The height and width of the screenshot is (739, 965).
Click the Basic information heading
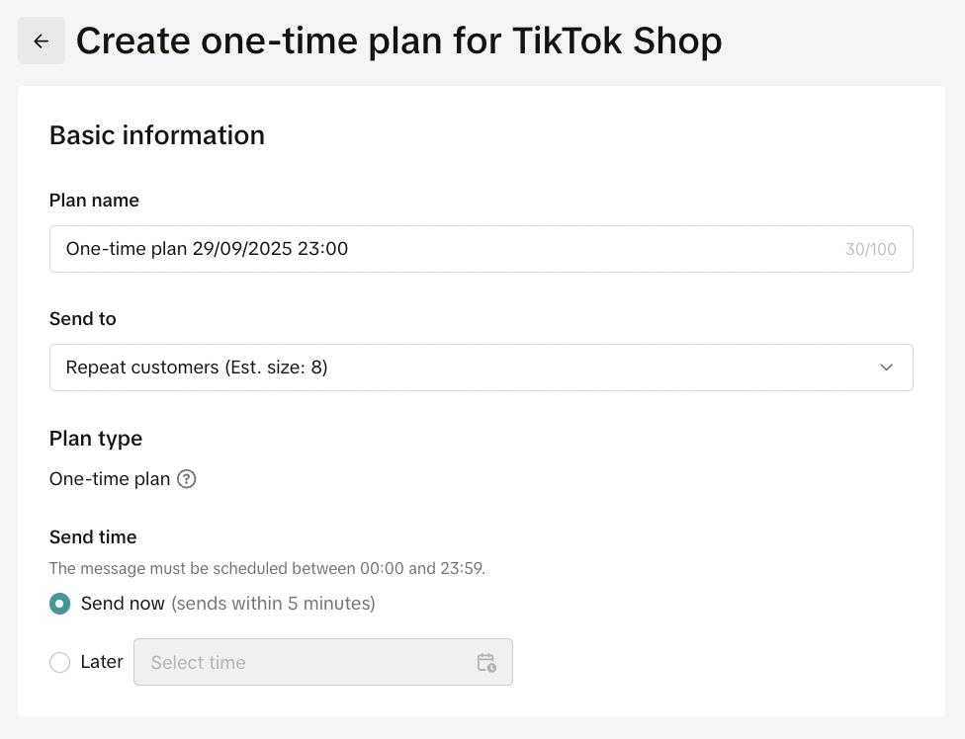coord(157,135)
